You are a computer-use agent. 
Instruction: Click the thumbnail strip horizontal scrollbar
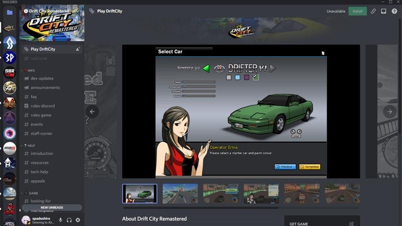tap(200, 208)
